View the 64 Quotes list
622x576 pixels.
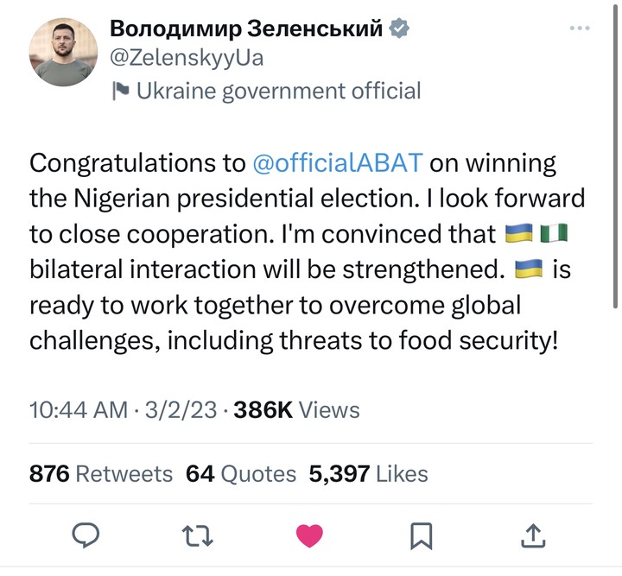point(241,473)
